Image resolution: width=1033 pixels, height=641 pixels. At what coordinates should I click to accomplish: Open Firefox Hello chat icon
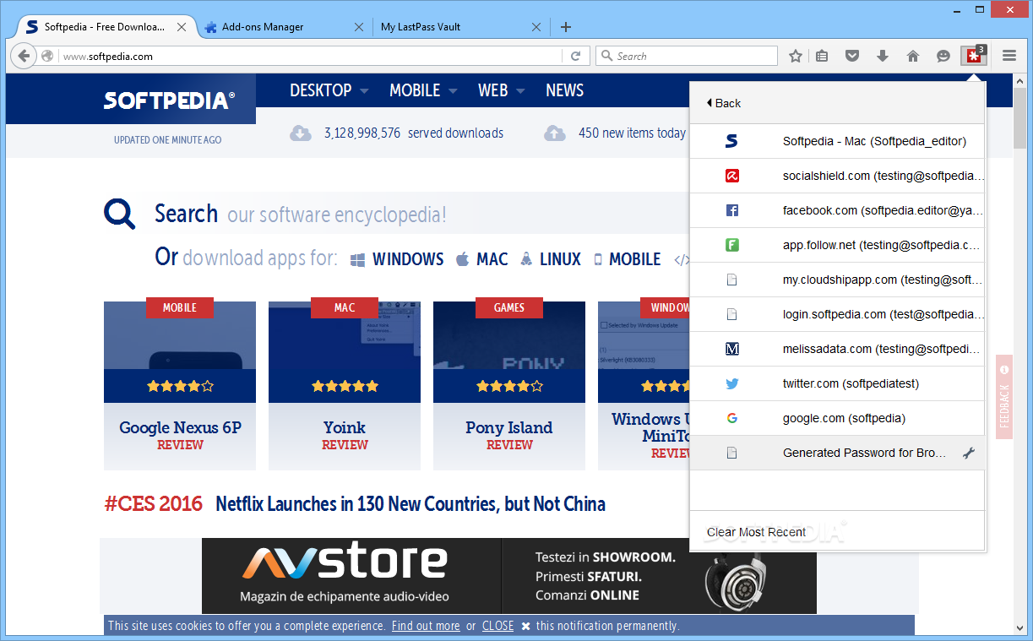(x=943, y=56)
